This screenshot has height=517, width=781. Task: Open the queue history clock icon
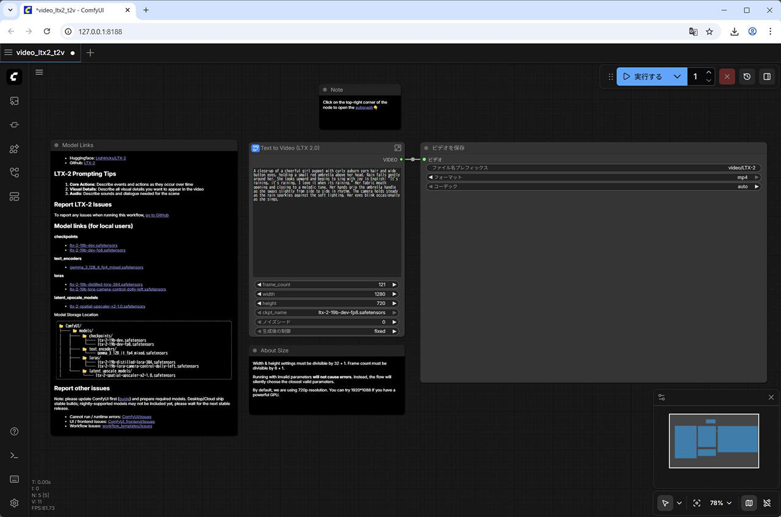(x=747, y=77)
